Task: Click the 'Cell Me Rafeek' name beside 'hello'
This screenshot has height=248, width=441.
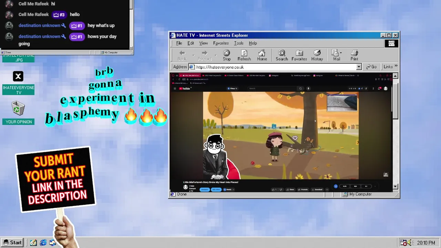Action: (33, 14)
